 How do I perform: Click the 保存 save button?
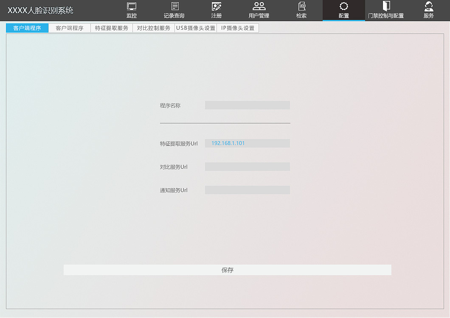(x=228, y=270)
